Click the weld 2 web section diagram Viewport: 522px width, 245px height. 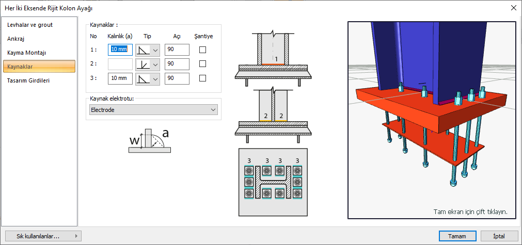(273, 115)
